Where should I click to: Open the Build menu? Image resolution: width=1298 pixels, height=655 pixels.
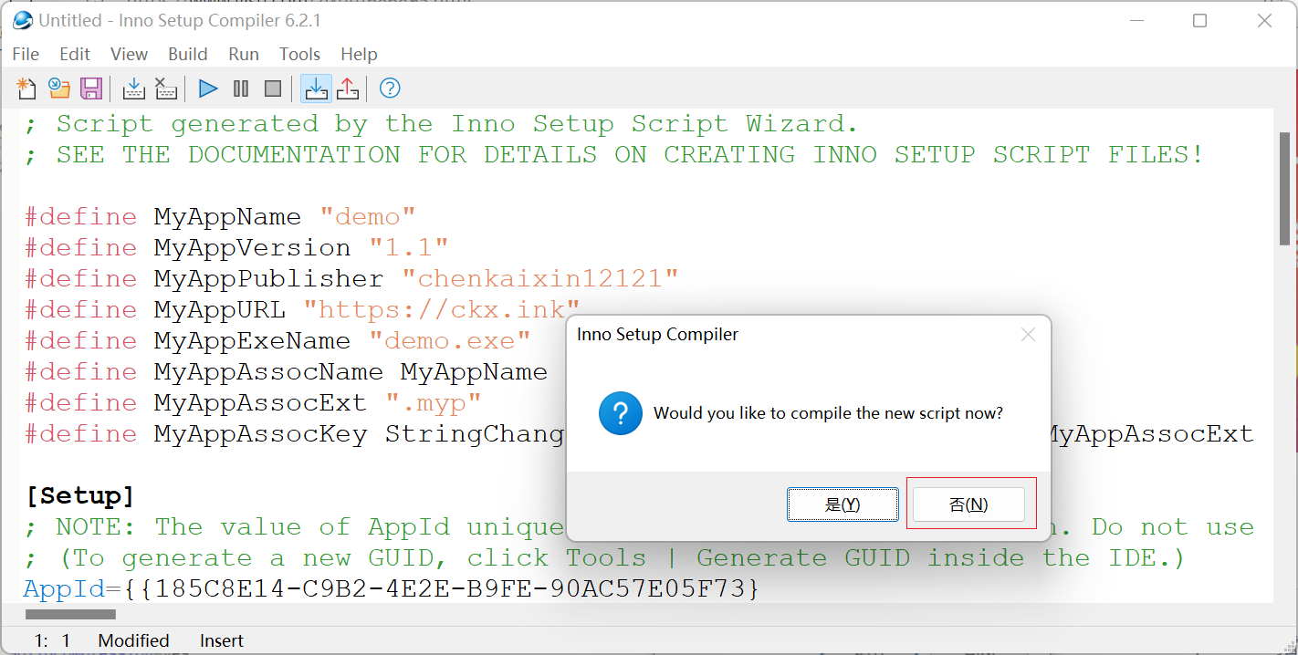coord(188,55)
